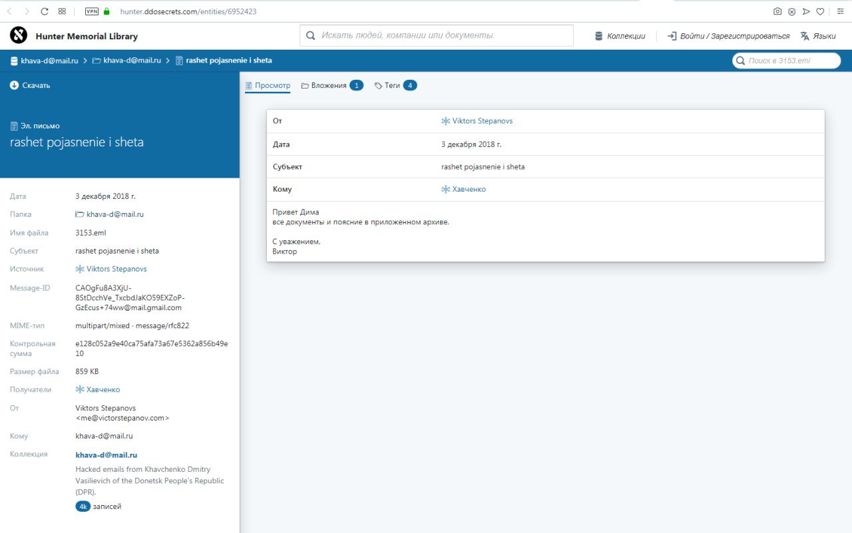Focus the Поиск в 3153.eml search field
This screenshot has width=852, height=533.
787,61
